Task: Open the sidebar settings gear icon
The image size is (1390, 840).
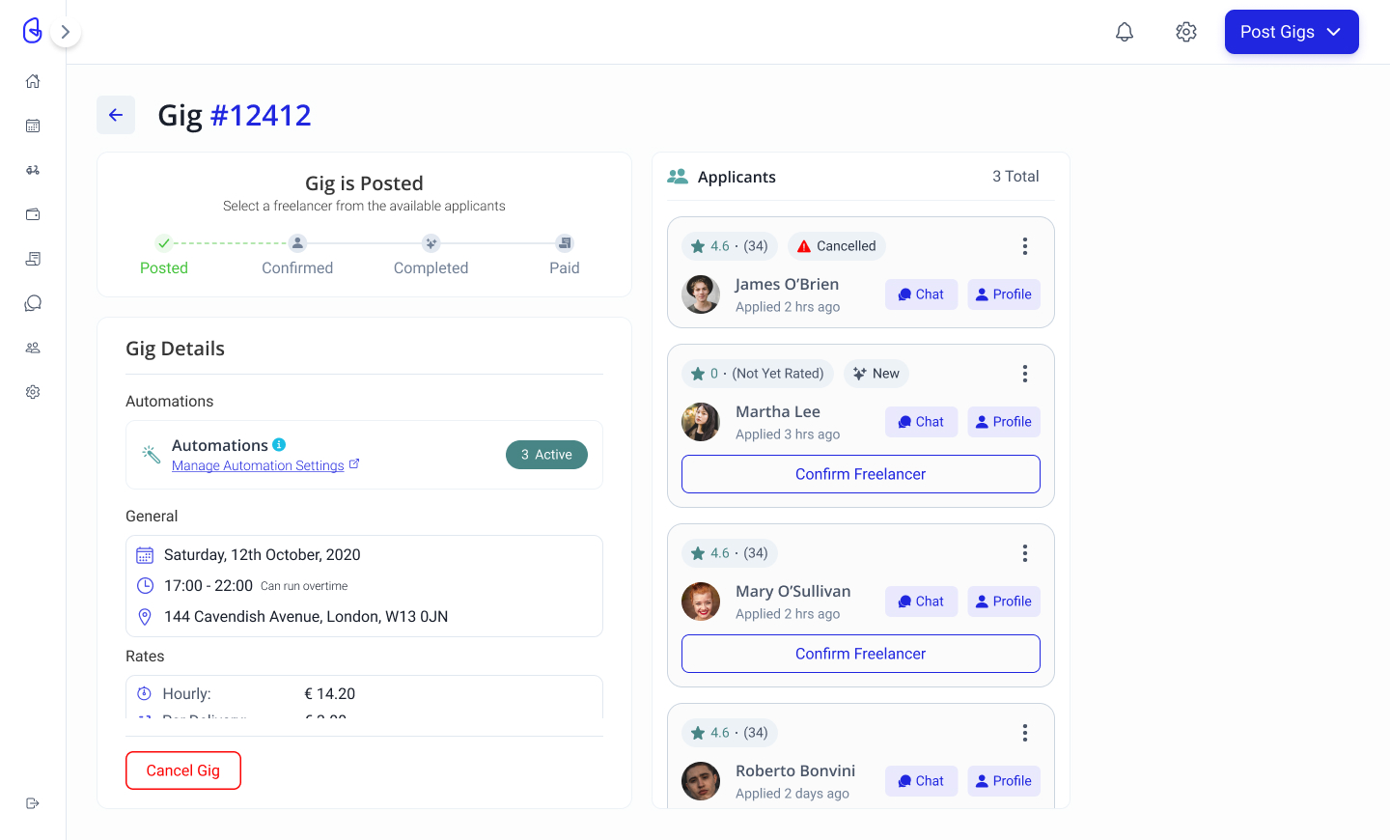Action: coord(33,392)
